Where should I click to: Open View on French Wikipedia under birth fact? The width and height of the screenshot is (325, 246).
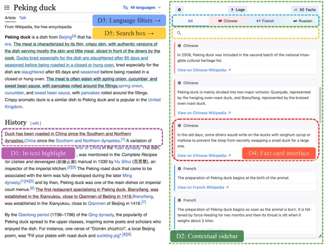(x=203, y=187)
